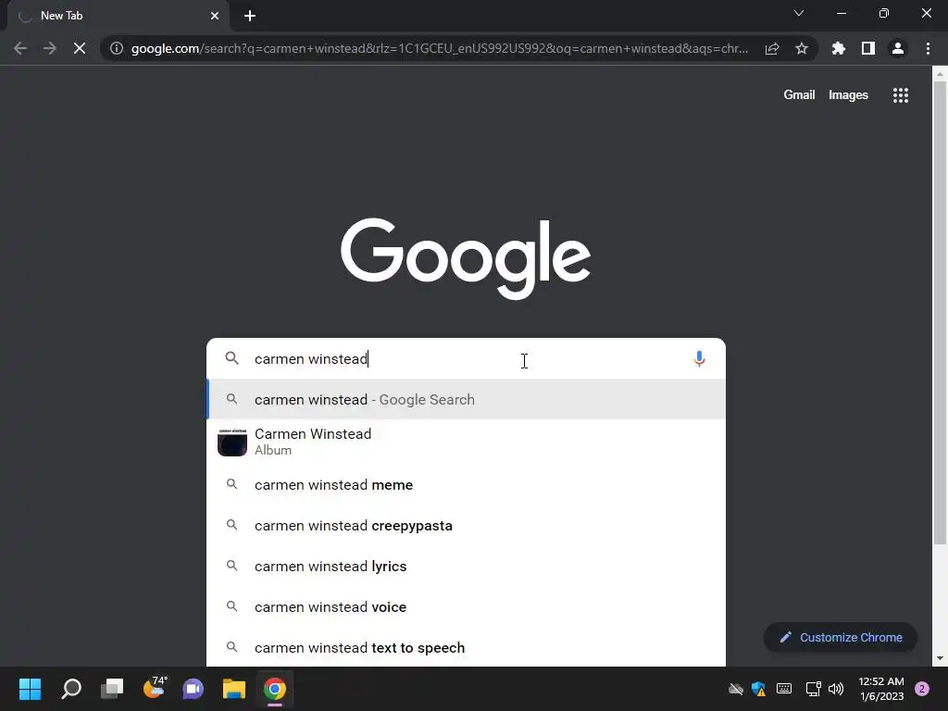Click the browser back arrow

coord(20,48)
